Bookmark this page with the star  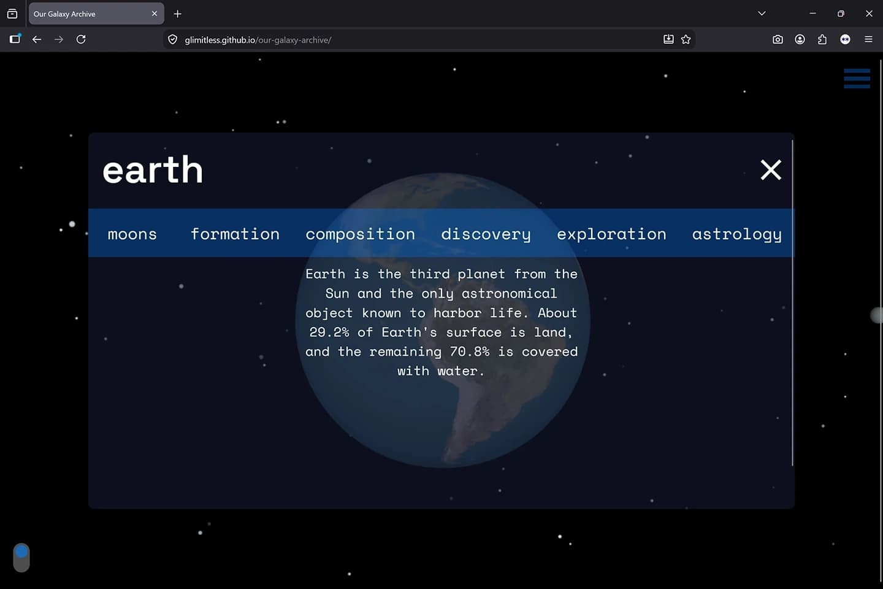pyautogui.click(x=686, y=39)
